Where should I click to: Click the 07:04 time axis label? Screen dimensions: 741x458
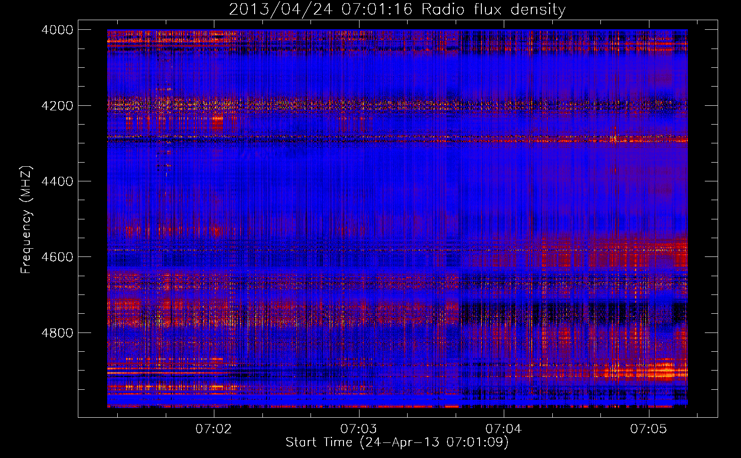click(504, 429)
